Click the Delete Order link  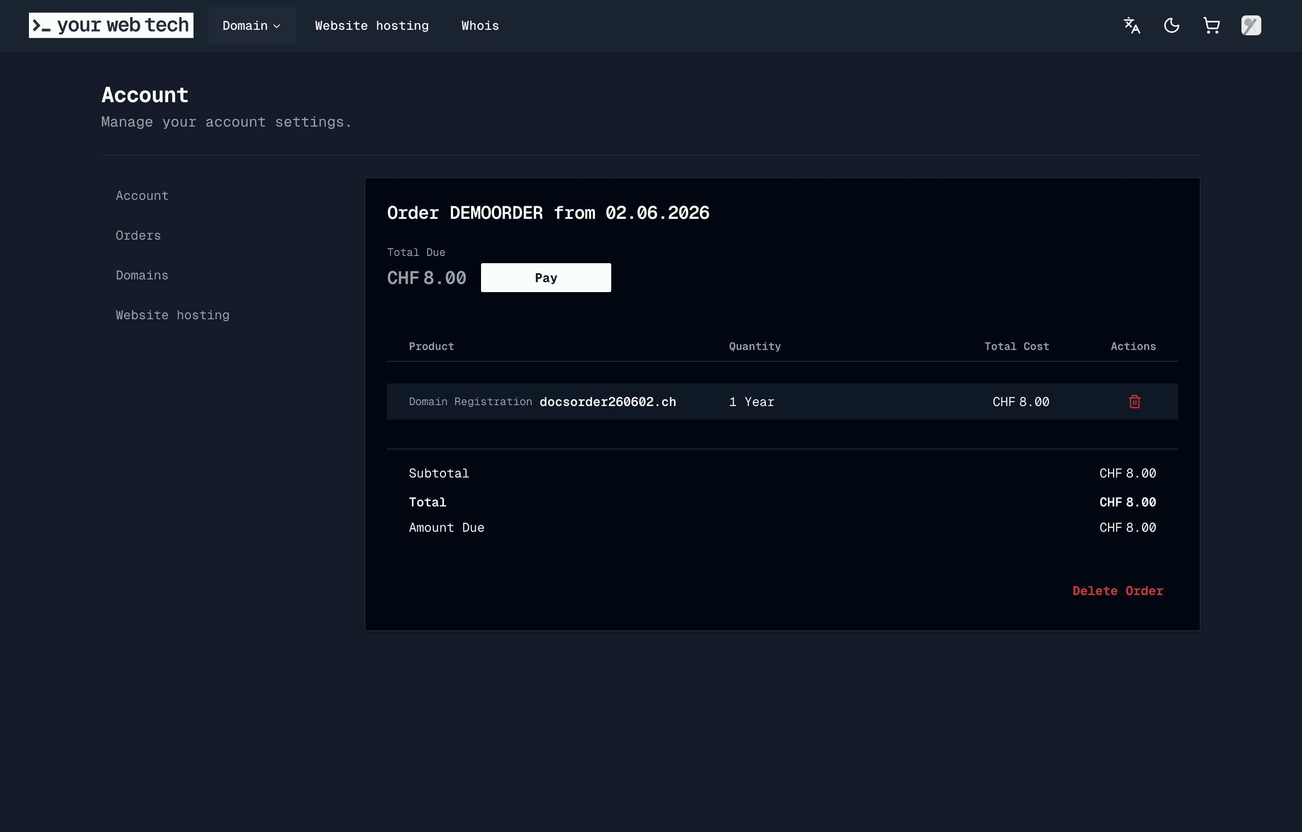(x=1118, y=591)
